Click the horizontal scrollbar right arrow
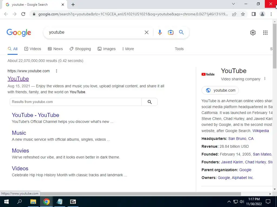Image resolution: width=277 pixels, height=207 pixels. click(x=270, y=194)
